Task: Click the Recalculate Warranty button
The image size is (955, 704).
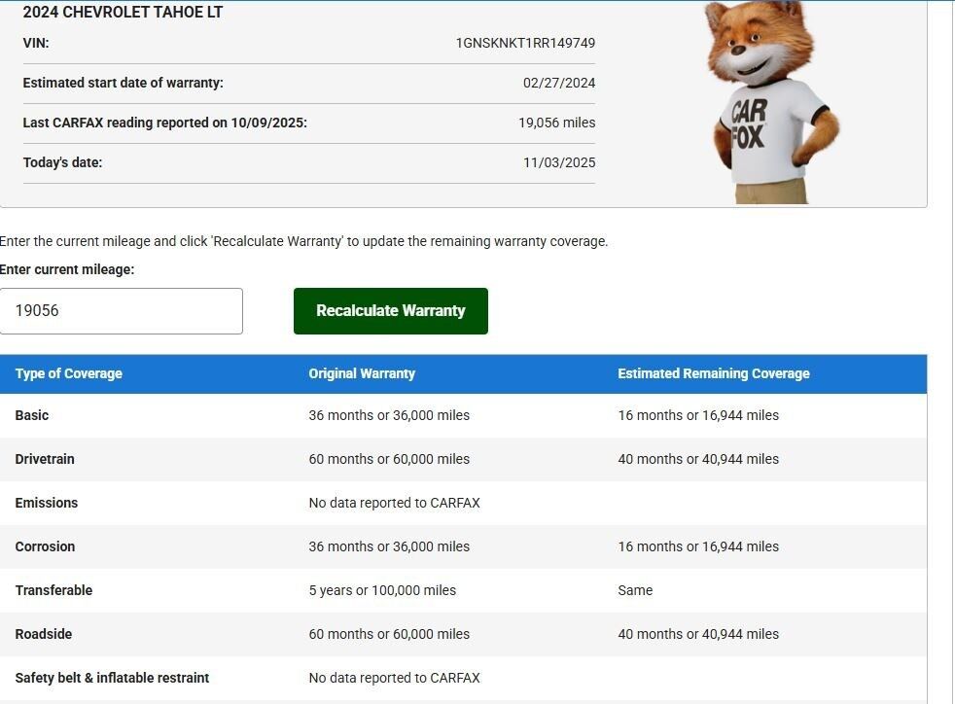Action: click(390, 311)
